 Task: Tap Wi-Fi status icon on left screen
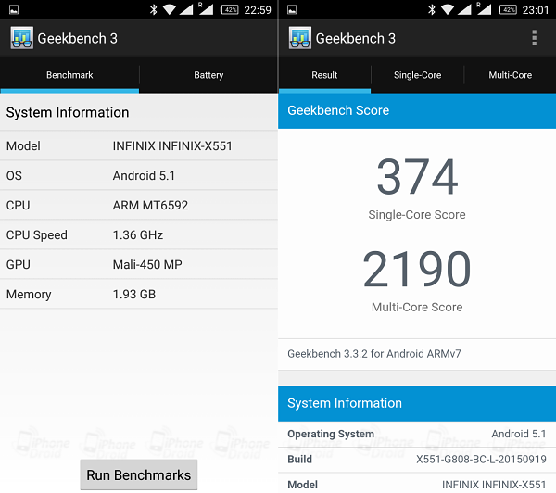[x=170, y=9]
